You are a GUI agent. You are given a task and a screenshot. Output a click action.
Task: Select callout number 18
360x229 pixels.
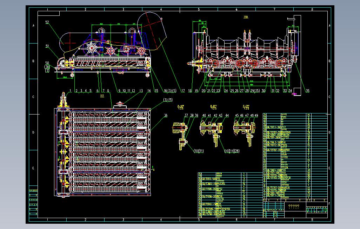tap(189, 91)
